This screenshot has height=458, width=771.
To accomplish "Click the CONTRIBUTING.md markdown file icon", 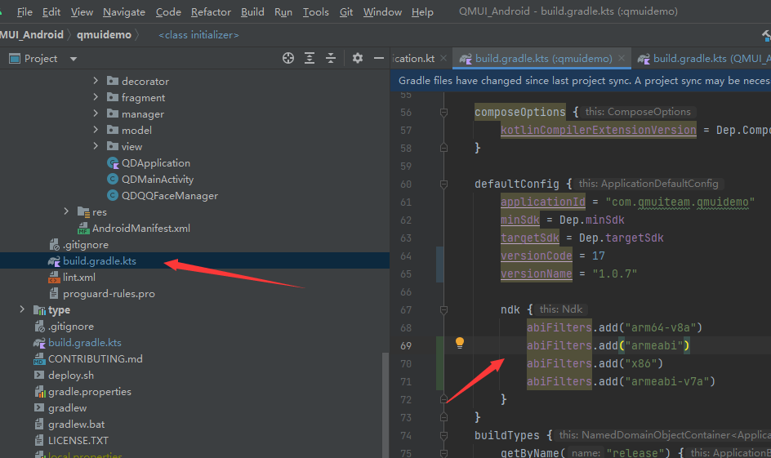I will click(39, 359).
